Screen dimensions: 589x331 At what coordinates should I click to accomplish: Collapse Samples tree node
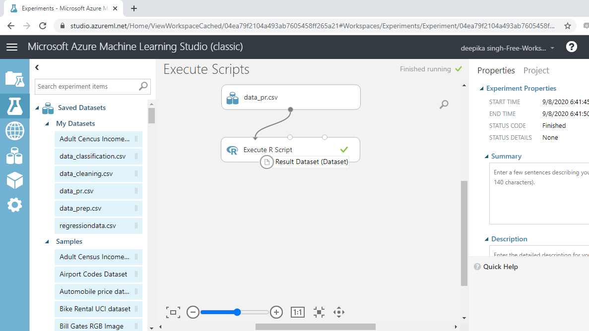point(47,242)
